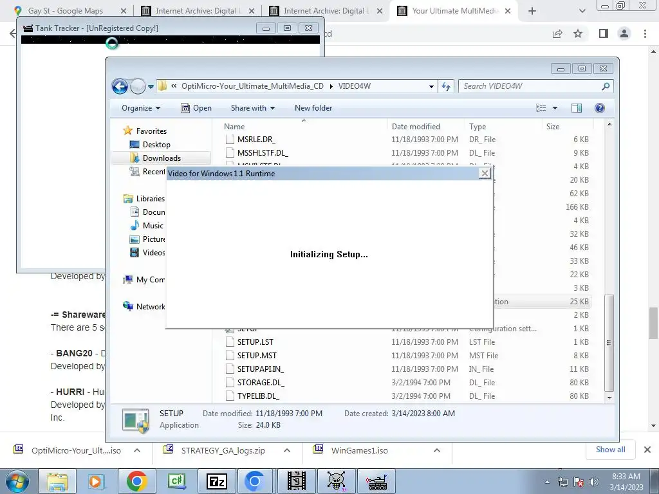Open STRATEGY_GA_logs.zip download options chevron

(287, 450)
